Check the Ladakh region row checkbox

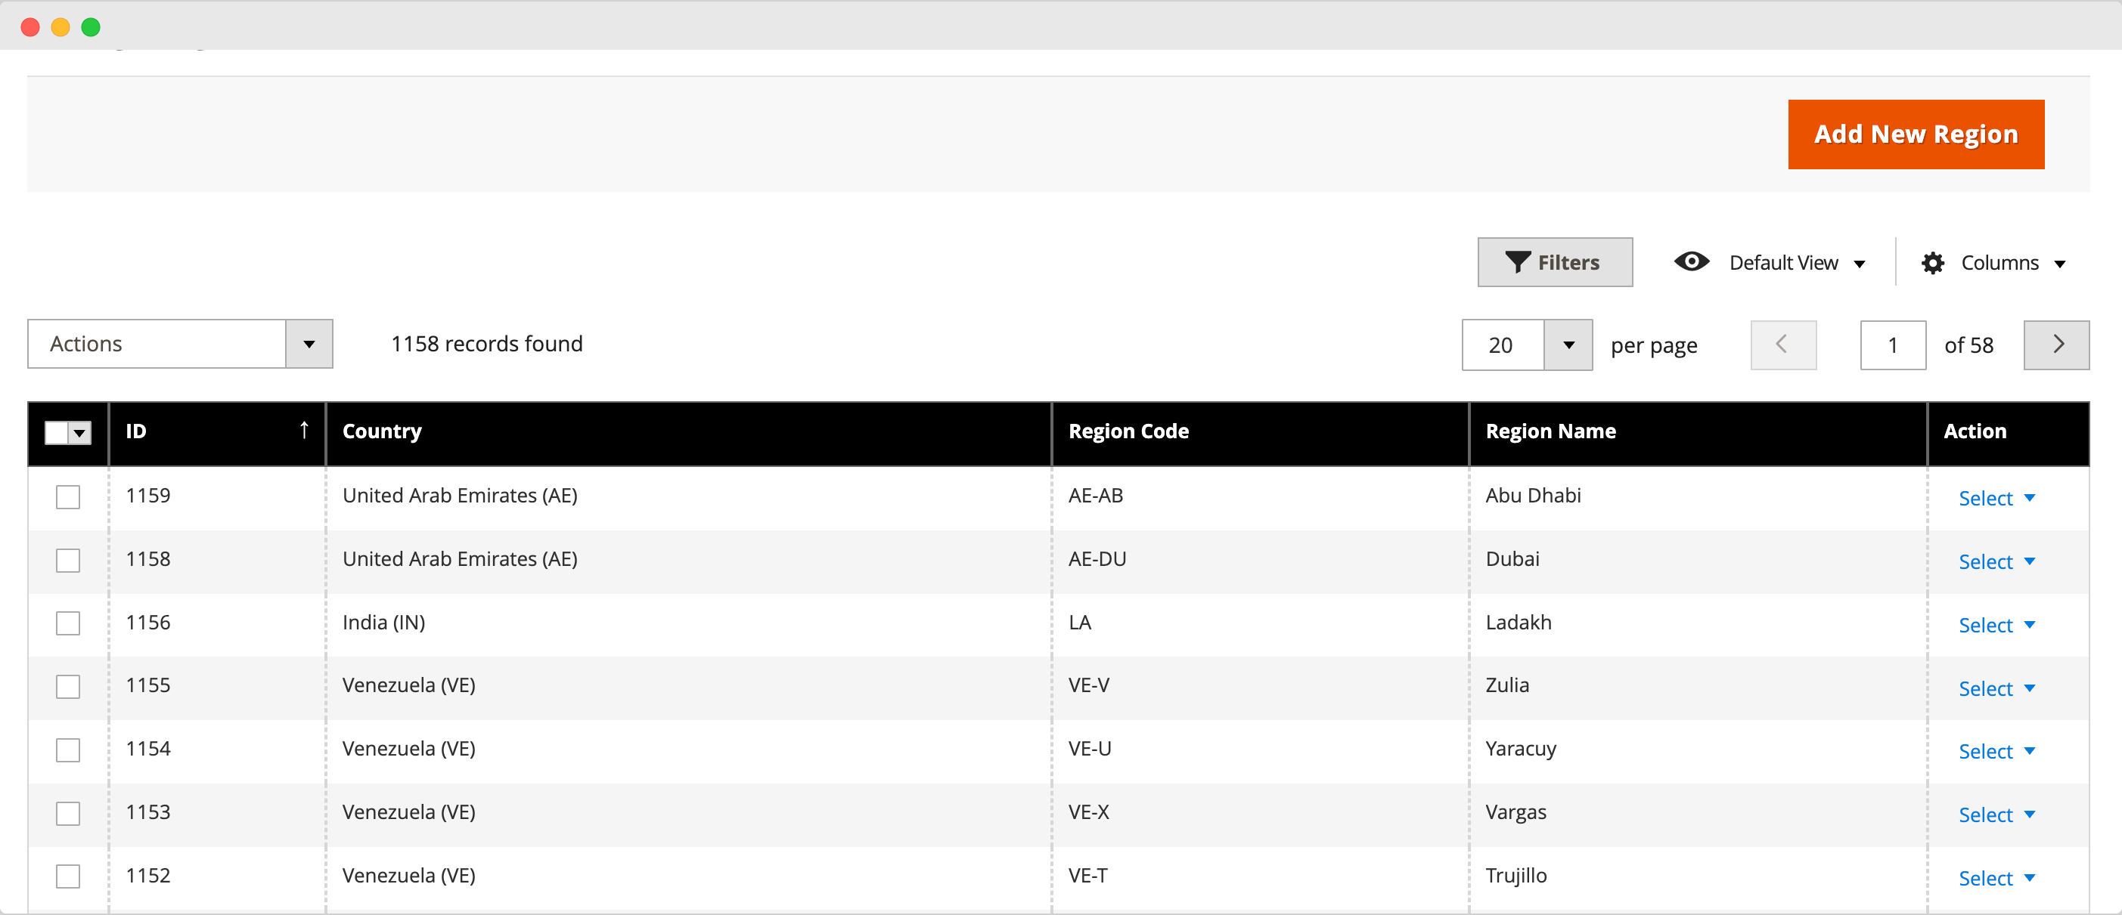[x=67, y=623]
